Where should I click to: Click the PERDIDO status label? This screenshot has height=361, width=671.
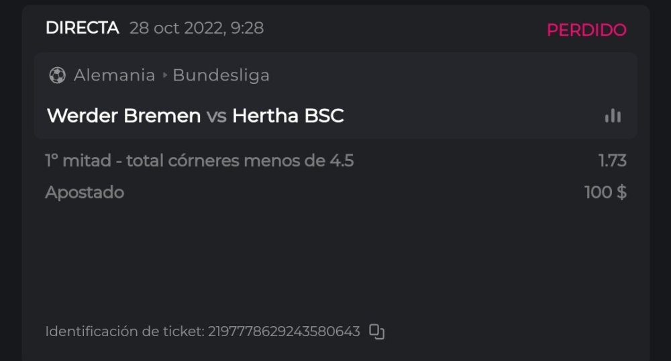click(586, 30)
